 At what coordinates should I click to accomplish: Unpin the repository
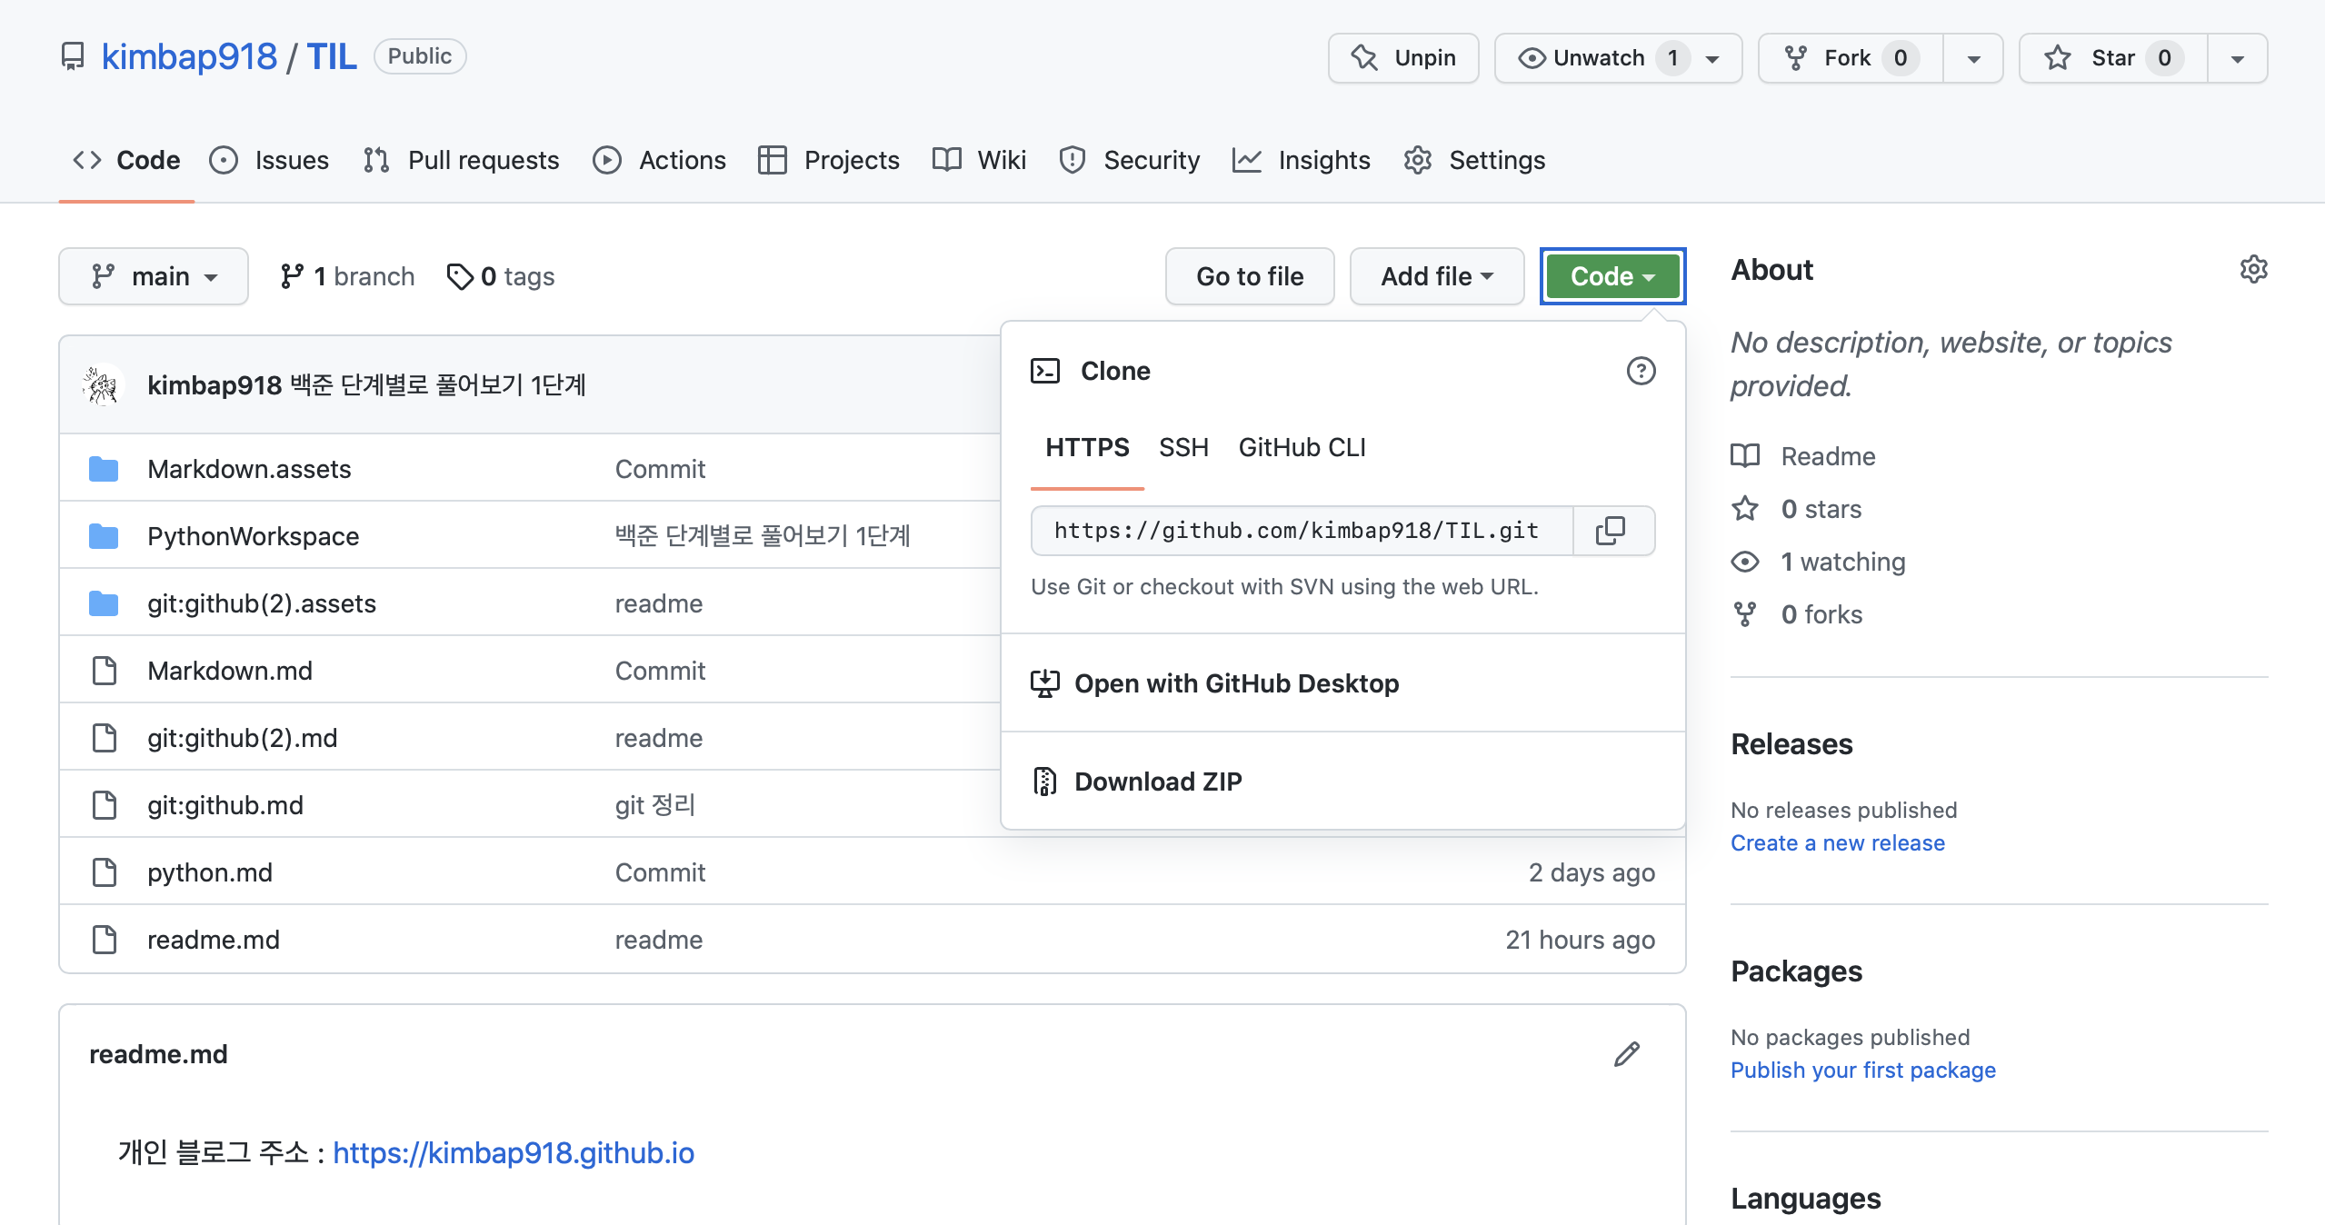click(x=1403, y=58)
